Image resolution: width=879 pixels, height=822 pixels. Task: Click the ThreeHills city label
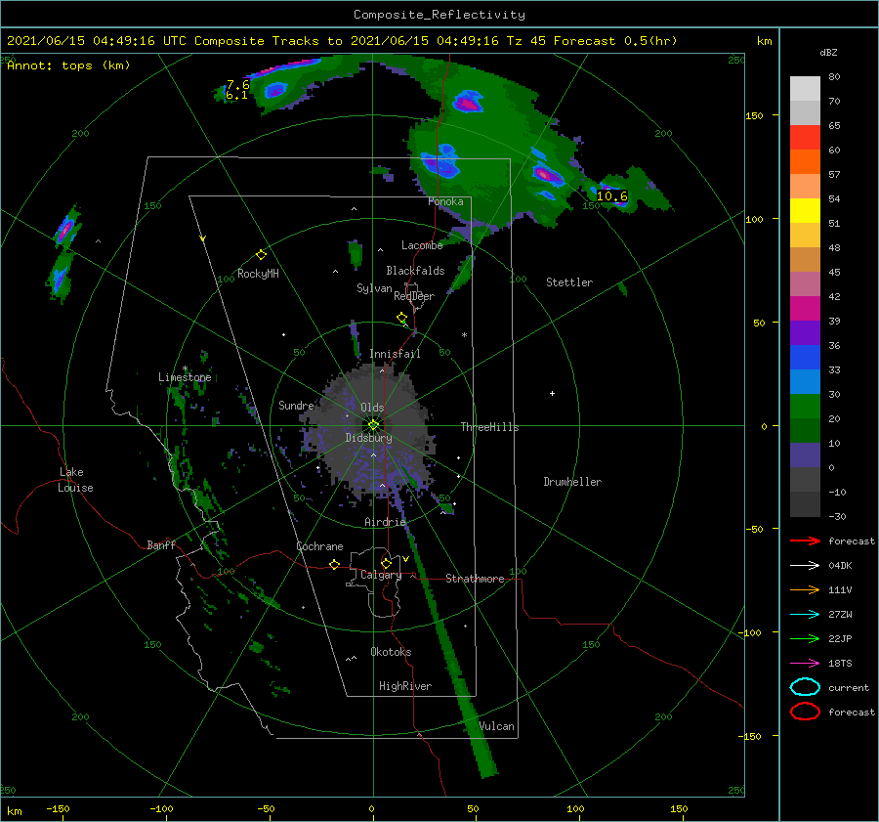click(x=489, y=427)
